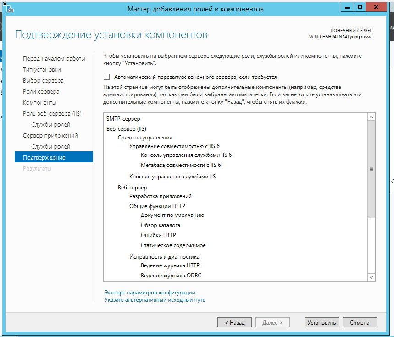This screenshot has width=394, height=337.
Task: Open the 'Роль веб-сервера (IIS)' step
Action: pos(52,114)
